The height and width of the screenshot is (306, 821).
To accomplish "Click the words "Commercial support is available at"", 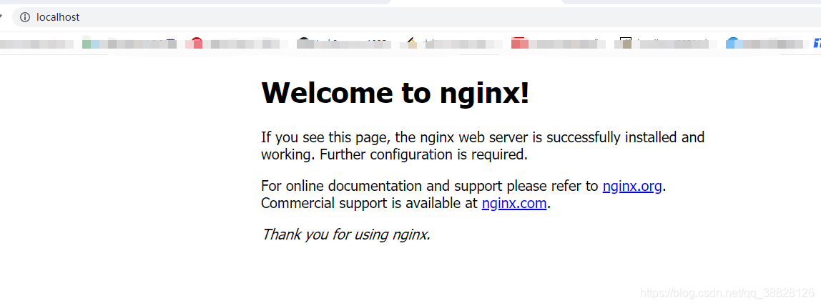I will coord(369,204).
